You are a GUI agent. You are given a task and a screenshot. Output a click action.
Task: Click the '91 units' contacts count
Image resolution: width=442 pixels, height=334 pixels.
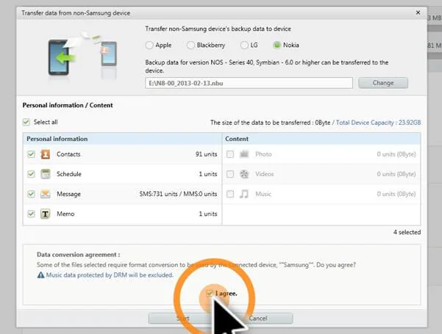pyautogui.click(x=207, y=154)
